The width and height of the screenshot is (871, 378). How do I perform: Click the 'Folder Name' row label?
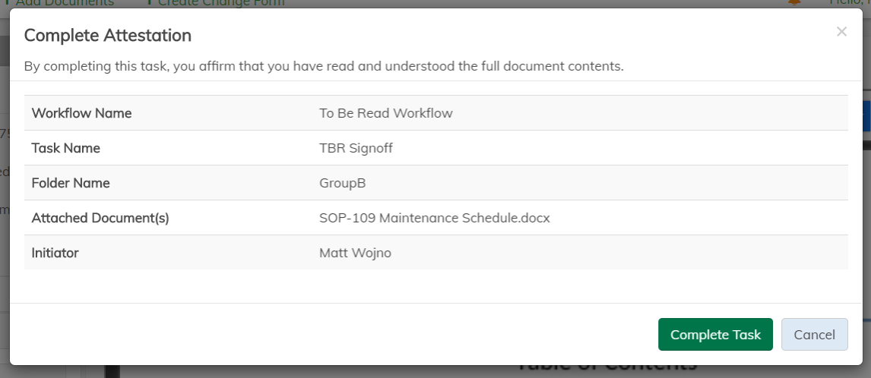click(x=71, y=183)
